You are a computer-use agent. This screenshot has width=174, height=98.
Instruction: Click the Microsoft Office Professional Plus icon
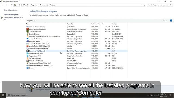pyautogui.click(x=27, y=36)
